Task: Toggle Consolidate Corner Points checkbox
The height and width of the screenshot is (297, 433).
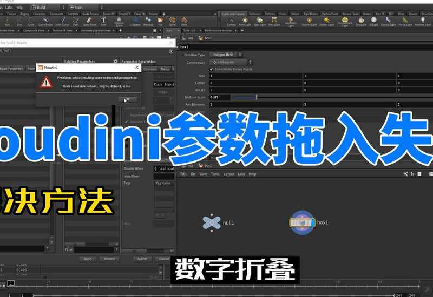Action: 212,69
